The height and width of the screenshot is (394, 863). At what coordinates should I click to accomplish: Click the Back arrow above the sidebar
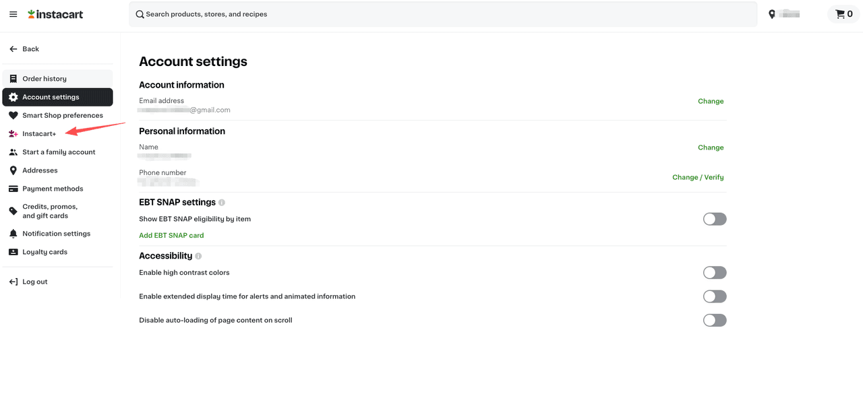pyautogui.click(x=12, y=48)
